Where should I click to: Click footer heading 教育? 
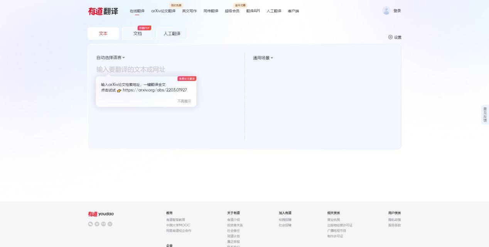[169, 213]
